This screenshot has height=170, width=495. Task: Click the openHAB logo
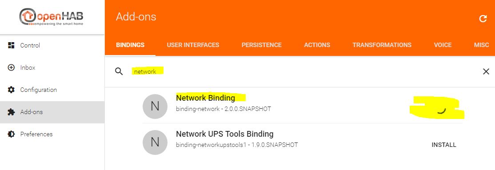click(52, 17)
